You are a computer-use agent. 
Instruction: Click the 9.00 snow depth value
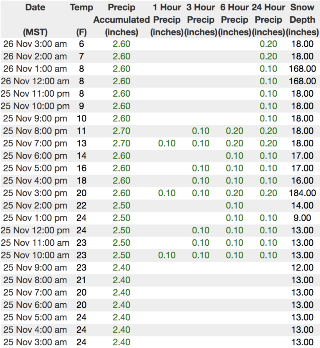point(302,218)
